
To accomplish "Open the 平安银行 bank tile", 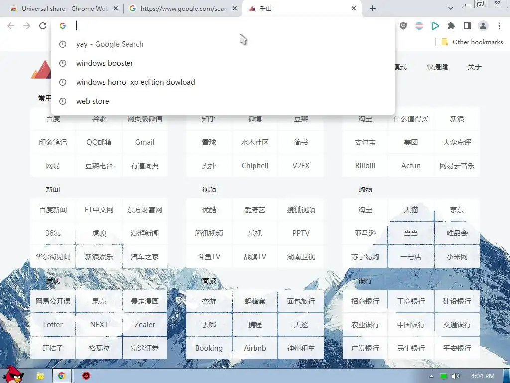I will point(457,348).
